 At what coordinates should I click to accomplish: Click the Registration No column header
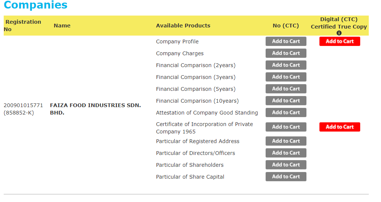22,26
